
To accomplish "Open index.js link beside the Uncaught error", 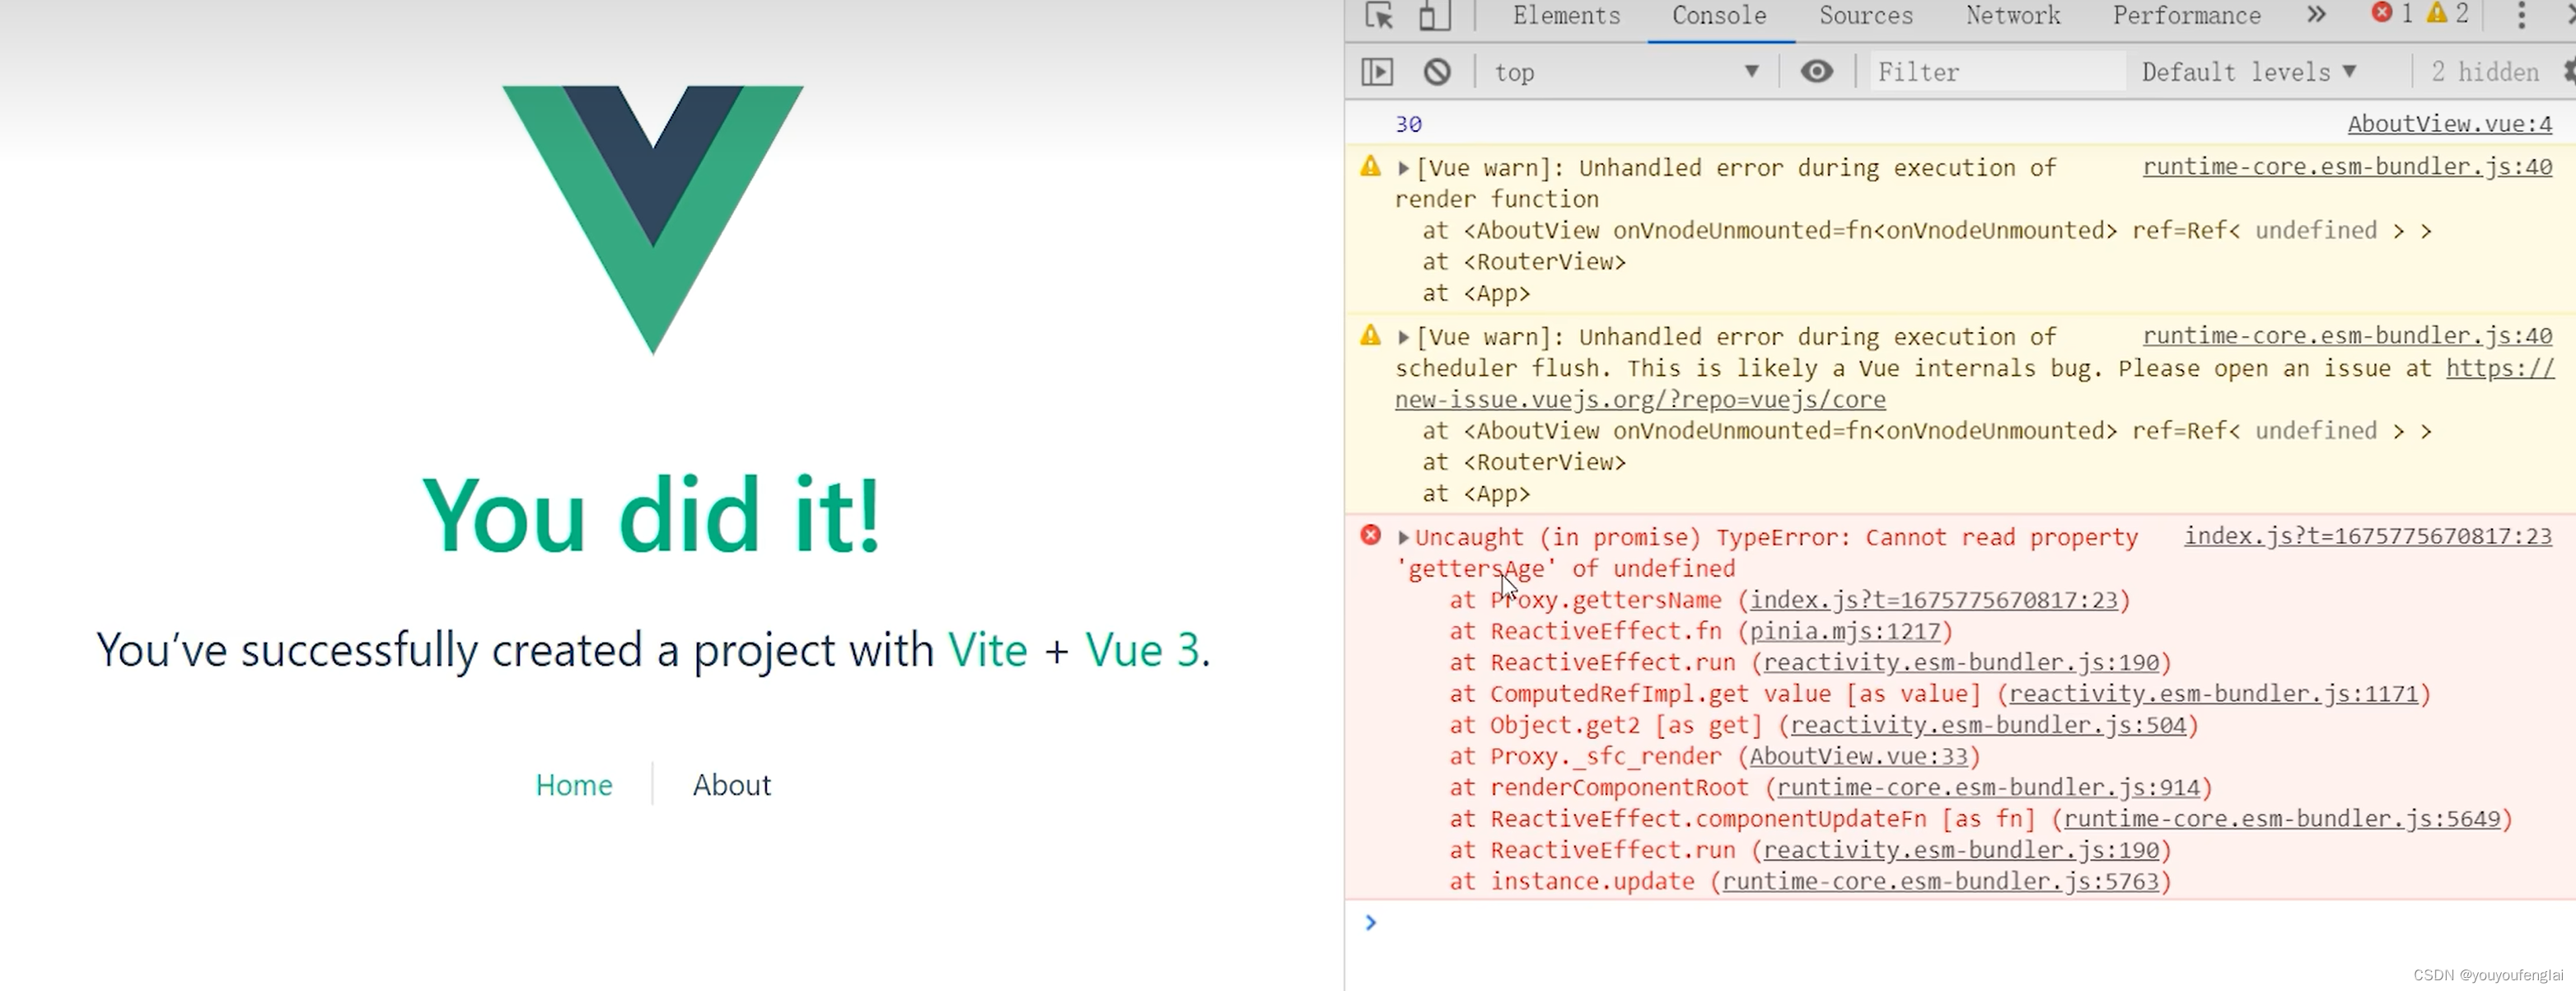I will point(2368,536).
